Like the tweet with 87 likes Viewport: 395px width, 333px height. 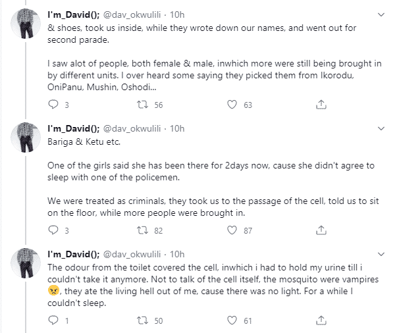(231, 230)
